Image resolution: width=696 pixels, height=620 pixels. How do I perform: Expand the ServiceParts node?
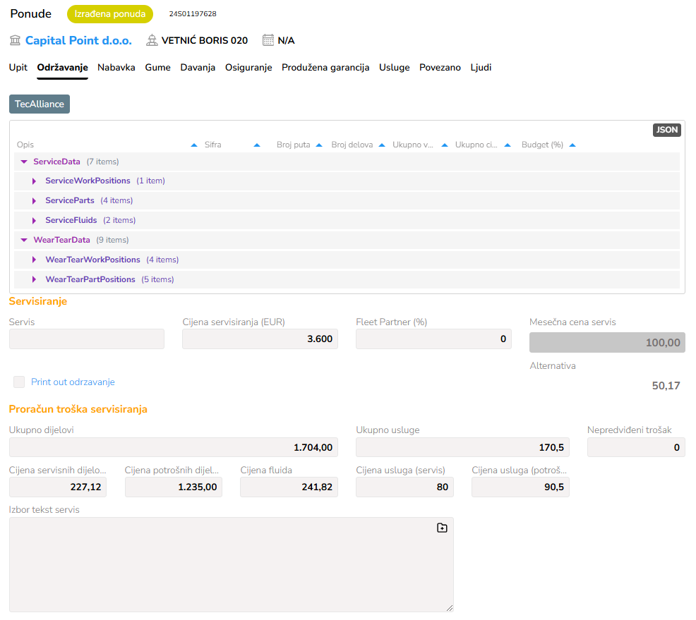pyautogui.click(x=34, y=201)
